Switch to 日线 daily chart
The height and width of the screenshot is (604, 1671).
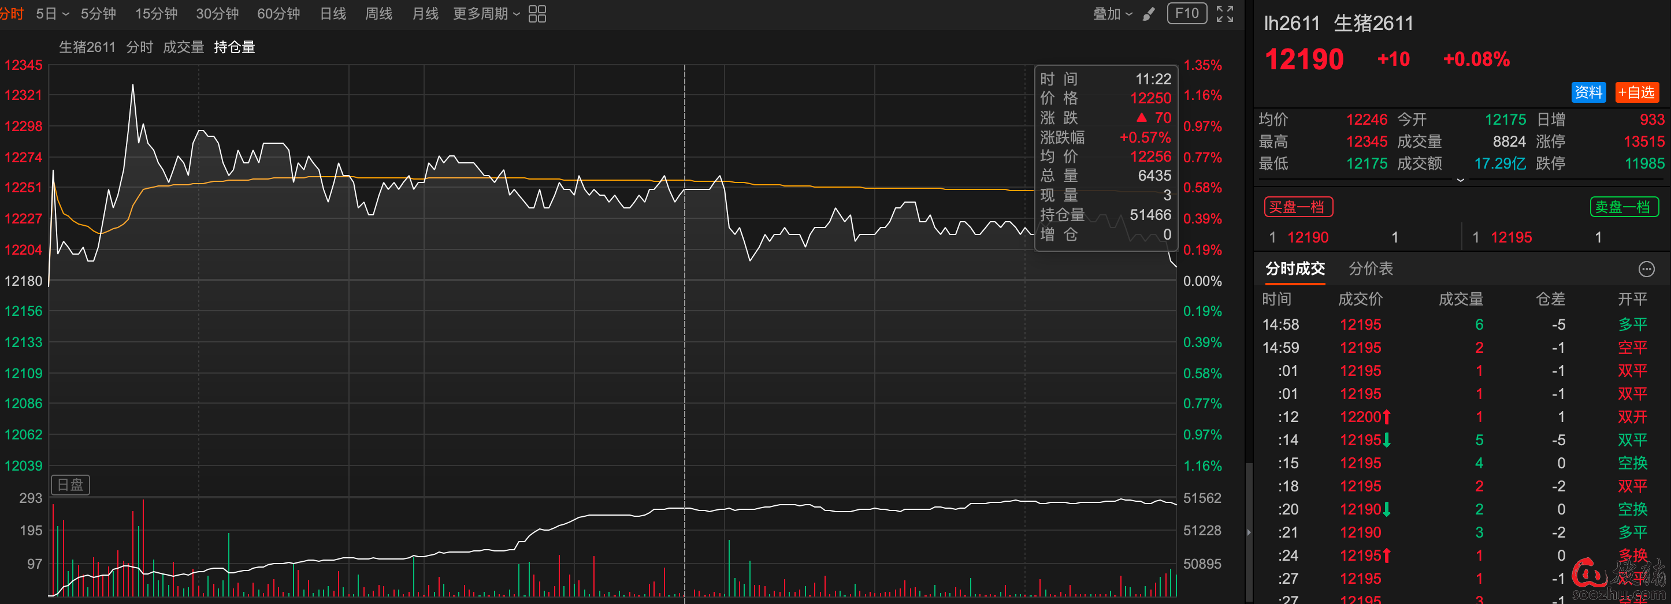(x=333, y=14)
